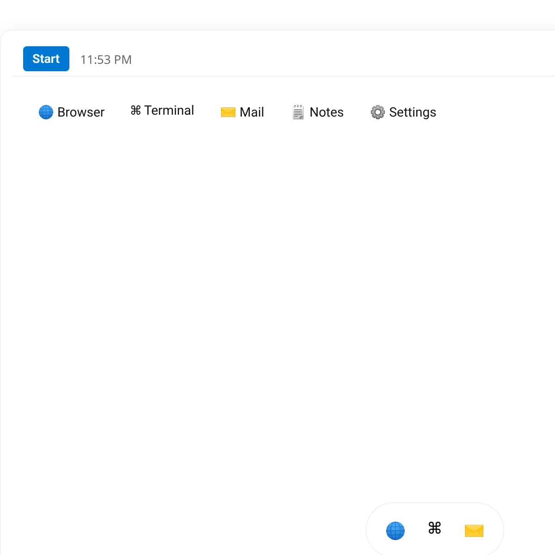Viewport: 555px width, 555px height.
Task: Select the Browser desktop shortcut label
Action: [81, 112]
